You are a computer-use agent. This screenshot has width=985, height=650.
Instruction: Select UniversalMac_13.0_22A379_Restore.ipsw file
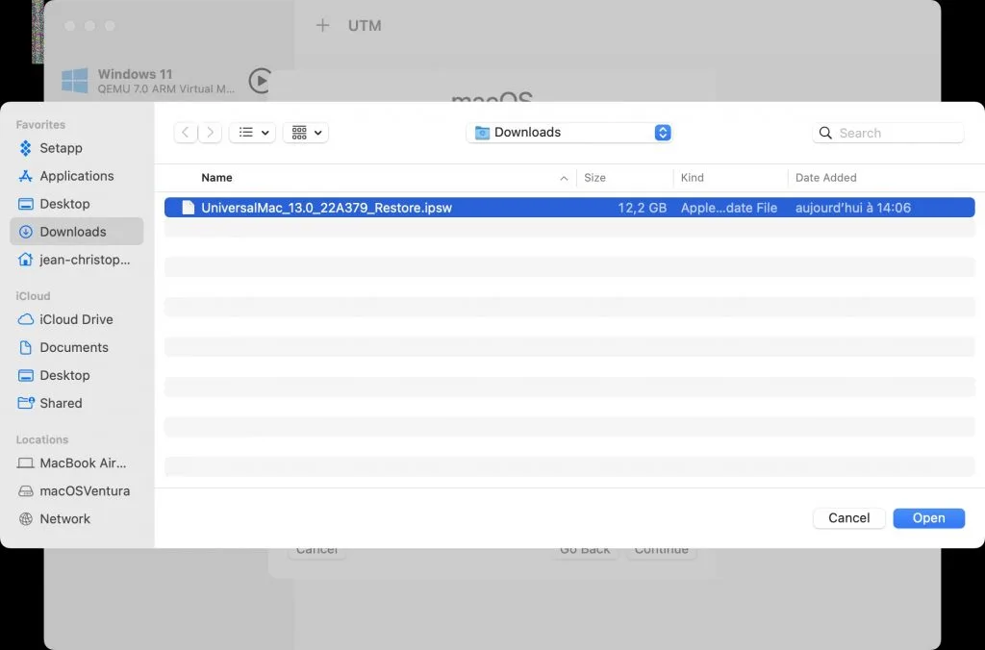pyautogui.click(x=569, y=208)
